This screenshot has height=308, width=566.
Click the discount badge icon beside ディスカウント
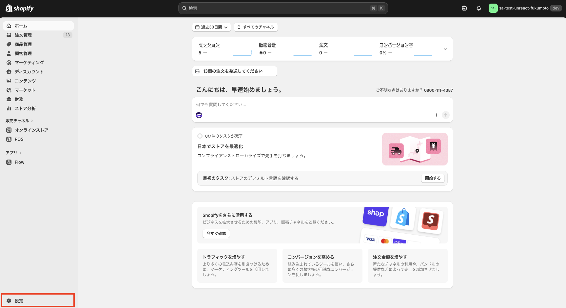(x=9, y=72)
